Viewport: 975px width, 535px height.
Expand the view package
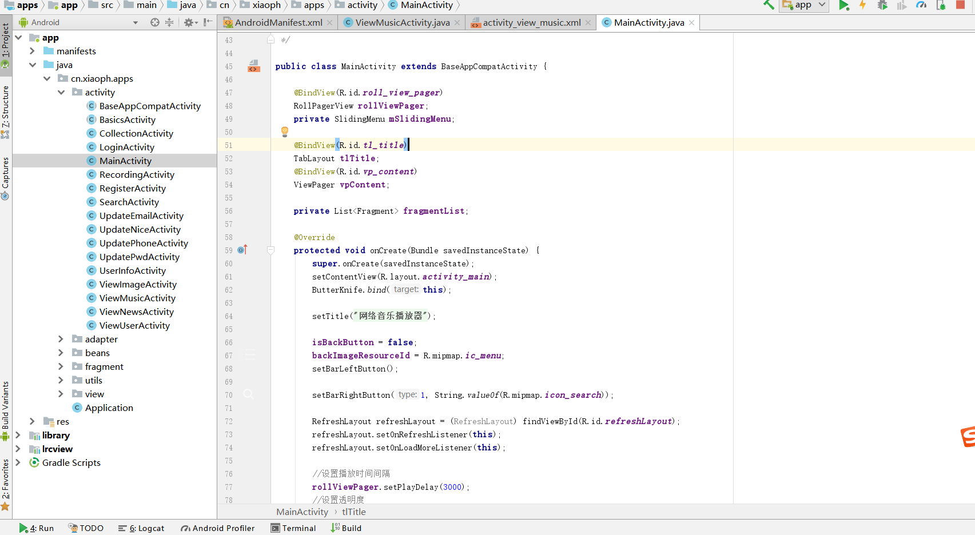[61, 394]
